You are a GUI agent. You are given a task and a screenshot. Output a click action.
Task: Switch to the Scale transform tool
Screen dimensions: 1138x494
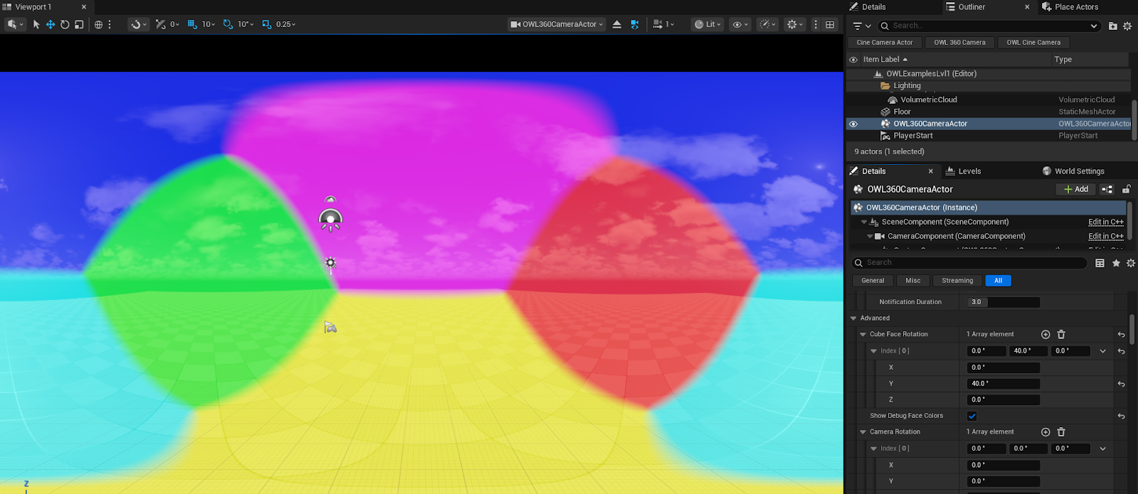pyautogui.click(x=79, y=24)
